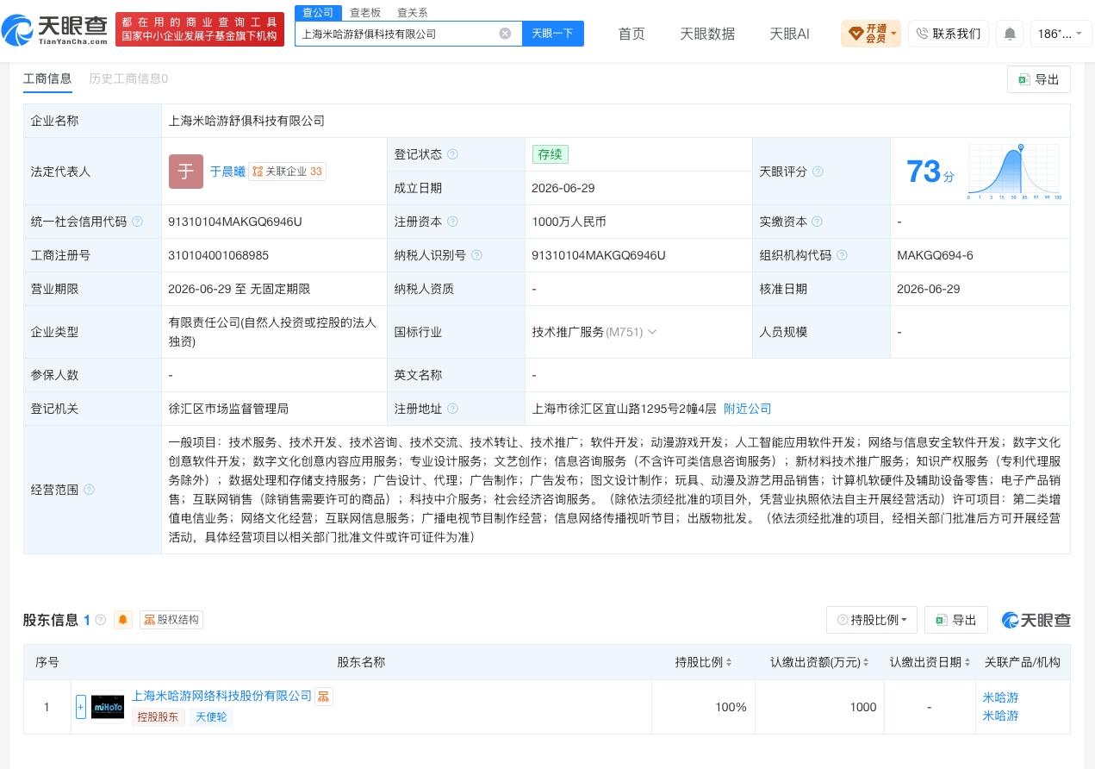This screenshot has height=769, width=1095.
Task: Open the shareholder 导出 dropdown
Action: (956, 620)
